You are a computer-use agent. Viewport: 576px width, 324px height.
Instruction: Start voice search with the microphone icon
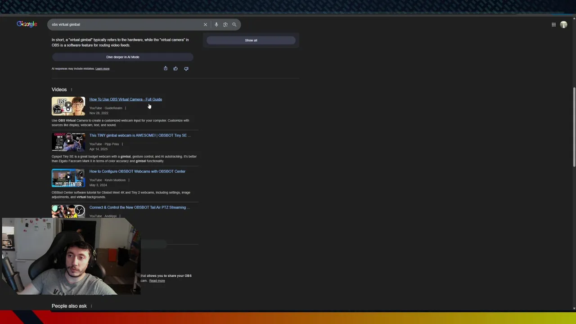point(216,25)
